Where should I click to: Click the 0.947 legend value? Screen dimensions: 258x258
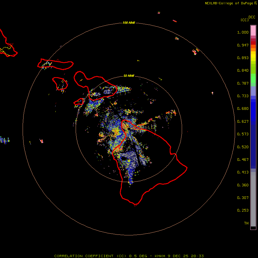pos(243,45)
